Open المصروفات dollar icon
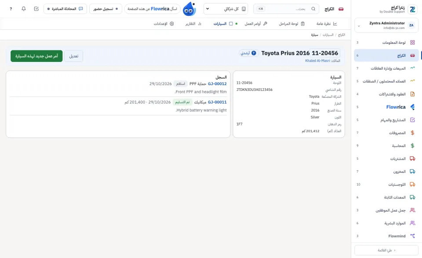This screenshot has width=422, height=258. (412, 133)
